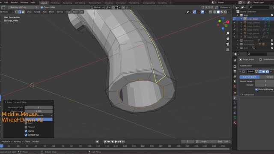Open Global transform orientation dropdown
This screenshot has height=154, width=274.
pyautogui.click(x=97, y=7)
